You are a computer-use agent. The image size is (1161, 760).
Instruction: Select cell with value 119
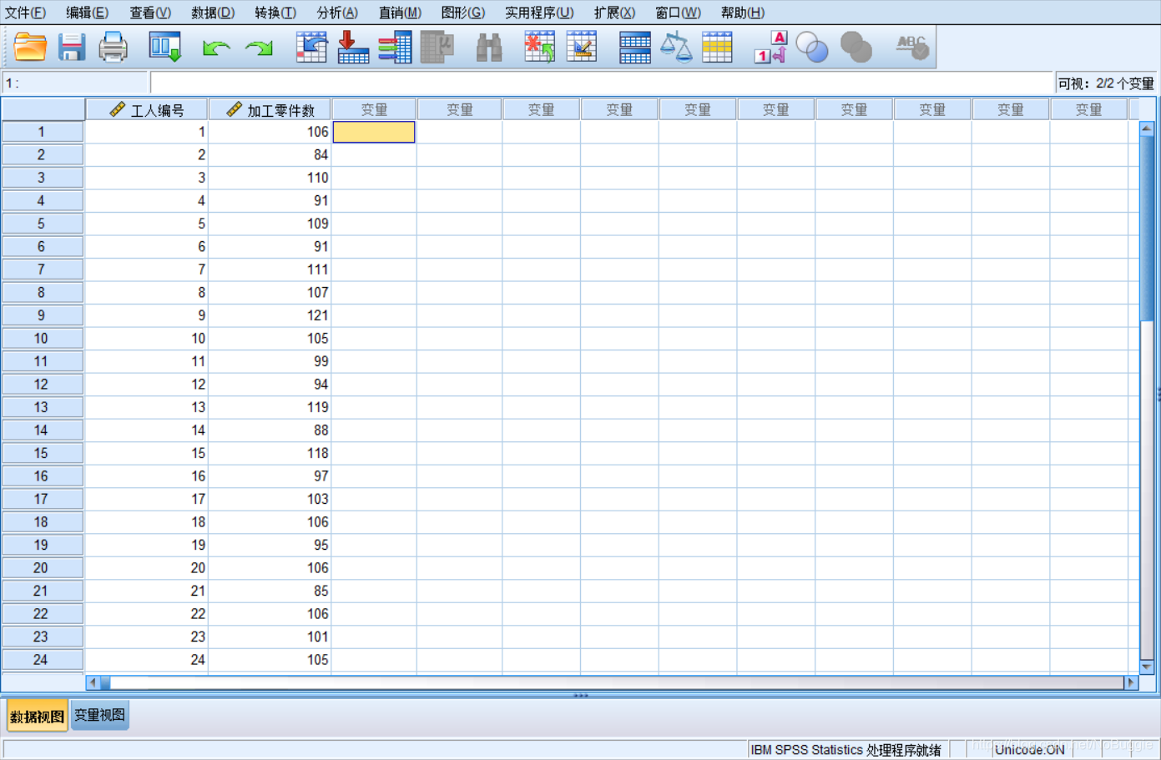pos(270,407)
